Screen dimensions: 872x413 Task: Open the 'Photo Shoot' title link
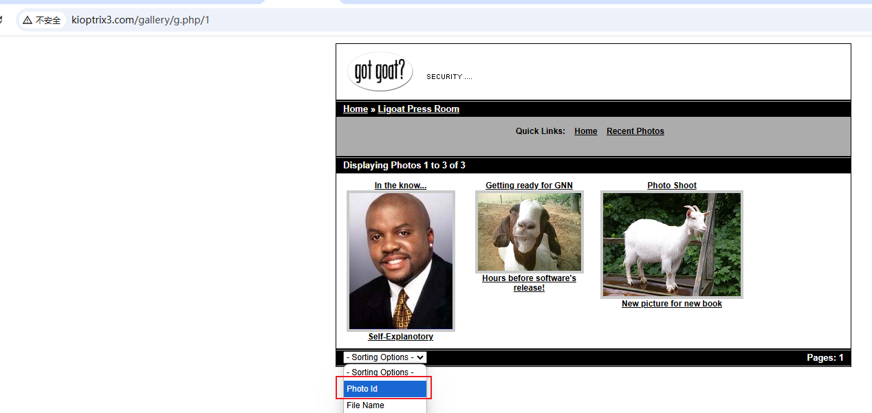click(x=672, y=186)
